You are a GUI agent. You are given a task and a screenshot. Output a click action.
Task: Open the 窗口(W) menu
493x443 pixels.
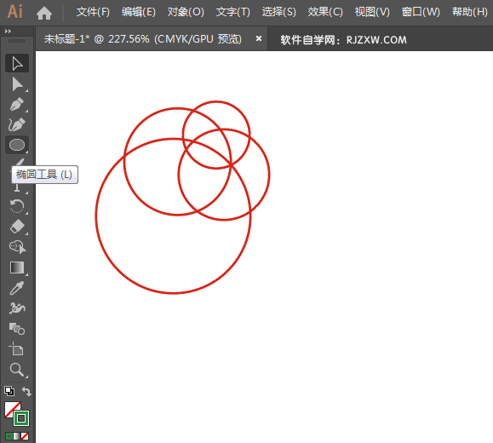tap(421, 12)
